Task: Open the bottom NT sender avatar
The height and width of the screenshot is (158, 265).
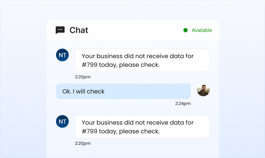Action: pyautogui.click(x=62, y=122)
